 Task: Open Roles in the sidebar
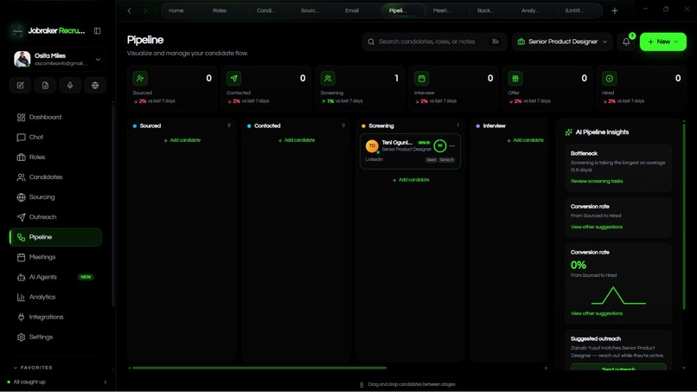tap(55, 157)
